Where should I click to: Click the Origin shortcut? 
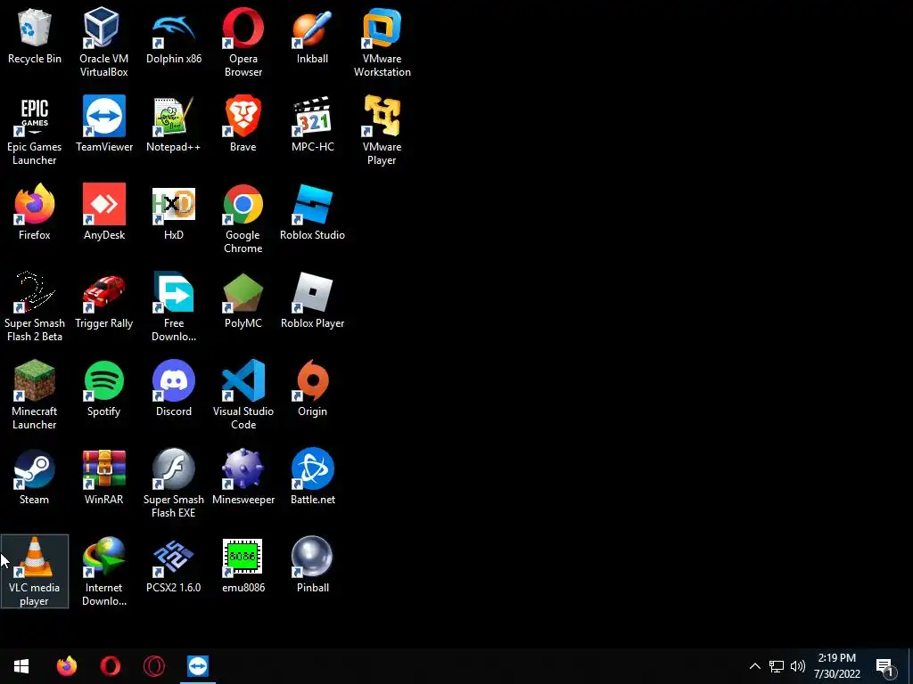coord(313,389)
